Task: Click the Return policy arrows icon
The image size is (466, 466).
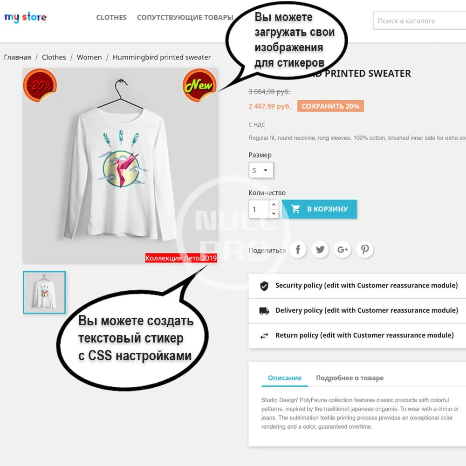Action: (x=264, y=336)
